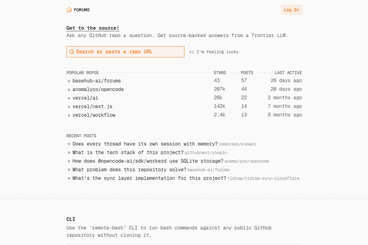Open the sync layer implementation post
Image resolution: width=368 pixels, height=245 pixels.
click(149, 178)
